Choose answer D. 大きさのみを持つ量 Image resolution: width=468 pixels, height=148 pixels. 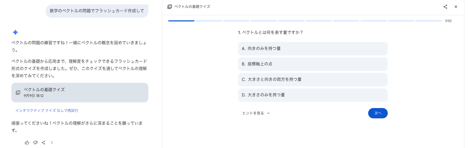(313, 95)
